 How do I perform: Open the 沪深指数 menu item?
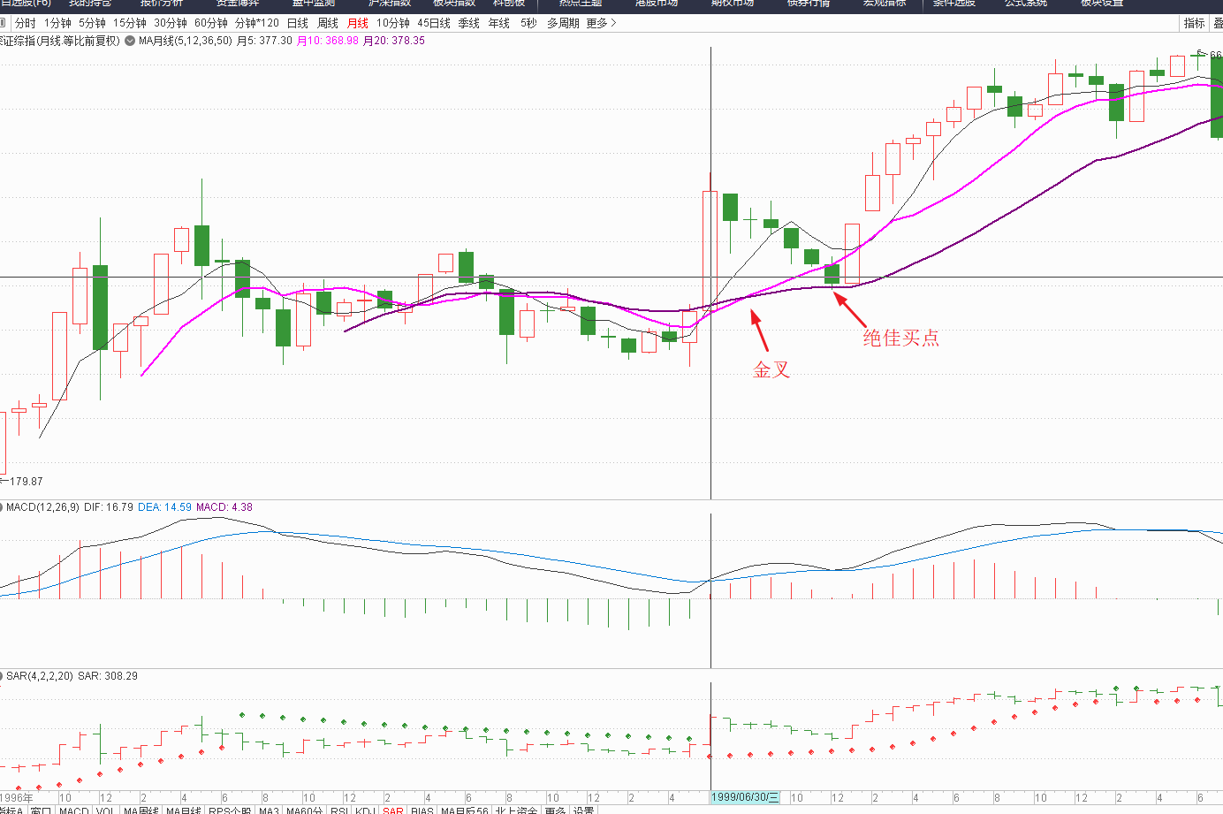(x=390, y=4)
